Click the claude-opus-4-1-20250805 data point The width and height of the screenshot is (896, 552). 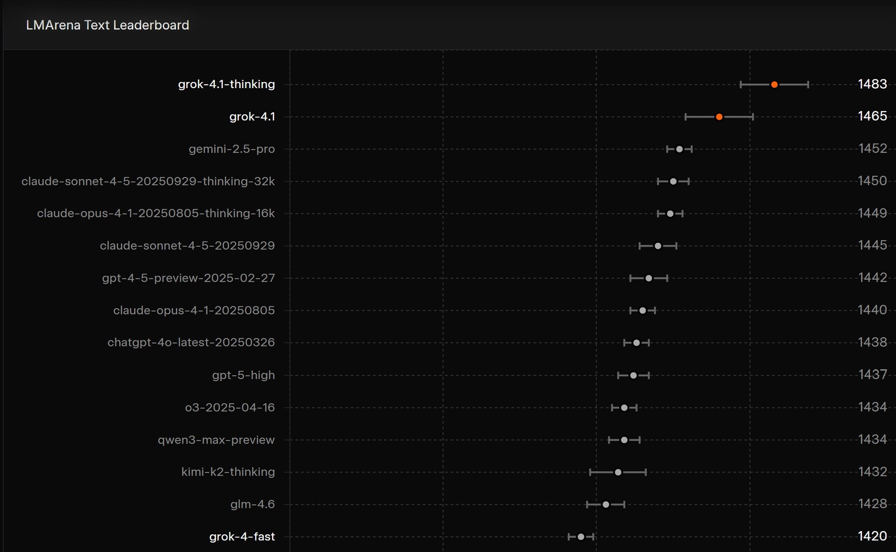coord(643,310)
